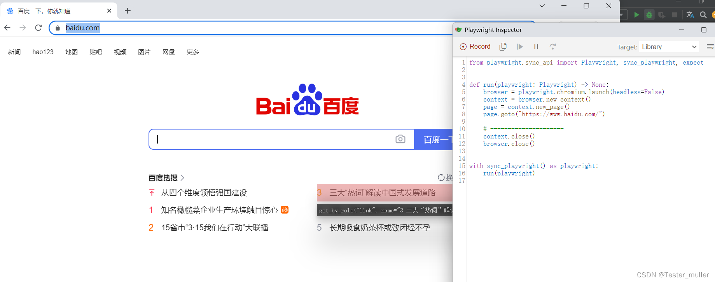Click the camera image-search icon in Baidu search box
715x282 pixels.
click(x=400, y=139)
